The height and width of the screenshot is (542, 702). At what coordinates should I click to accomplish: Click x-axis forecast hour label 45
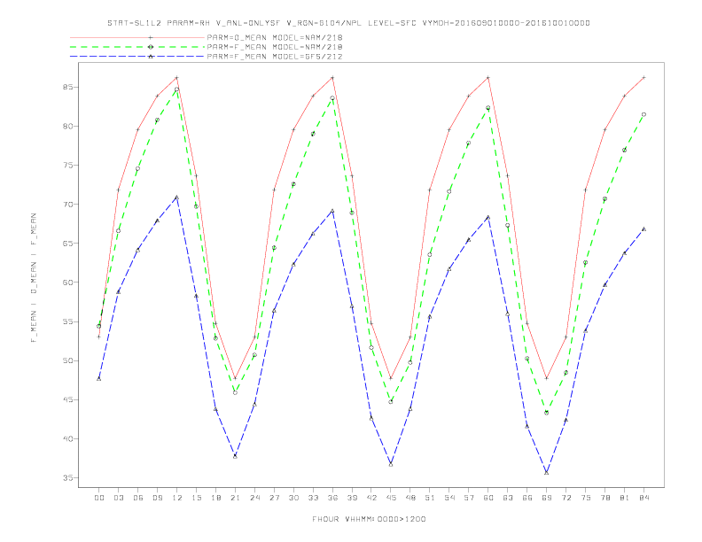click(391, 498)
